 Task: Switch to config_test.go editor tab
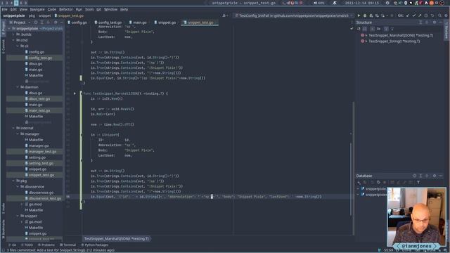tap(108, 22)
